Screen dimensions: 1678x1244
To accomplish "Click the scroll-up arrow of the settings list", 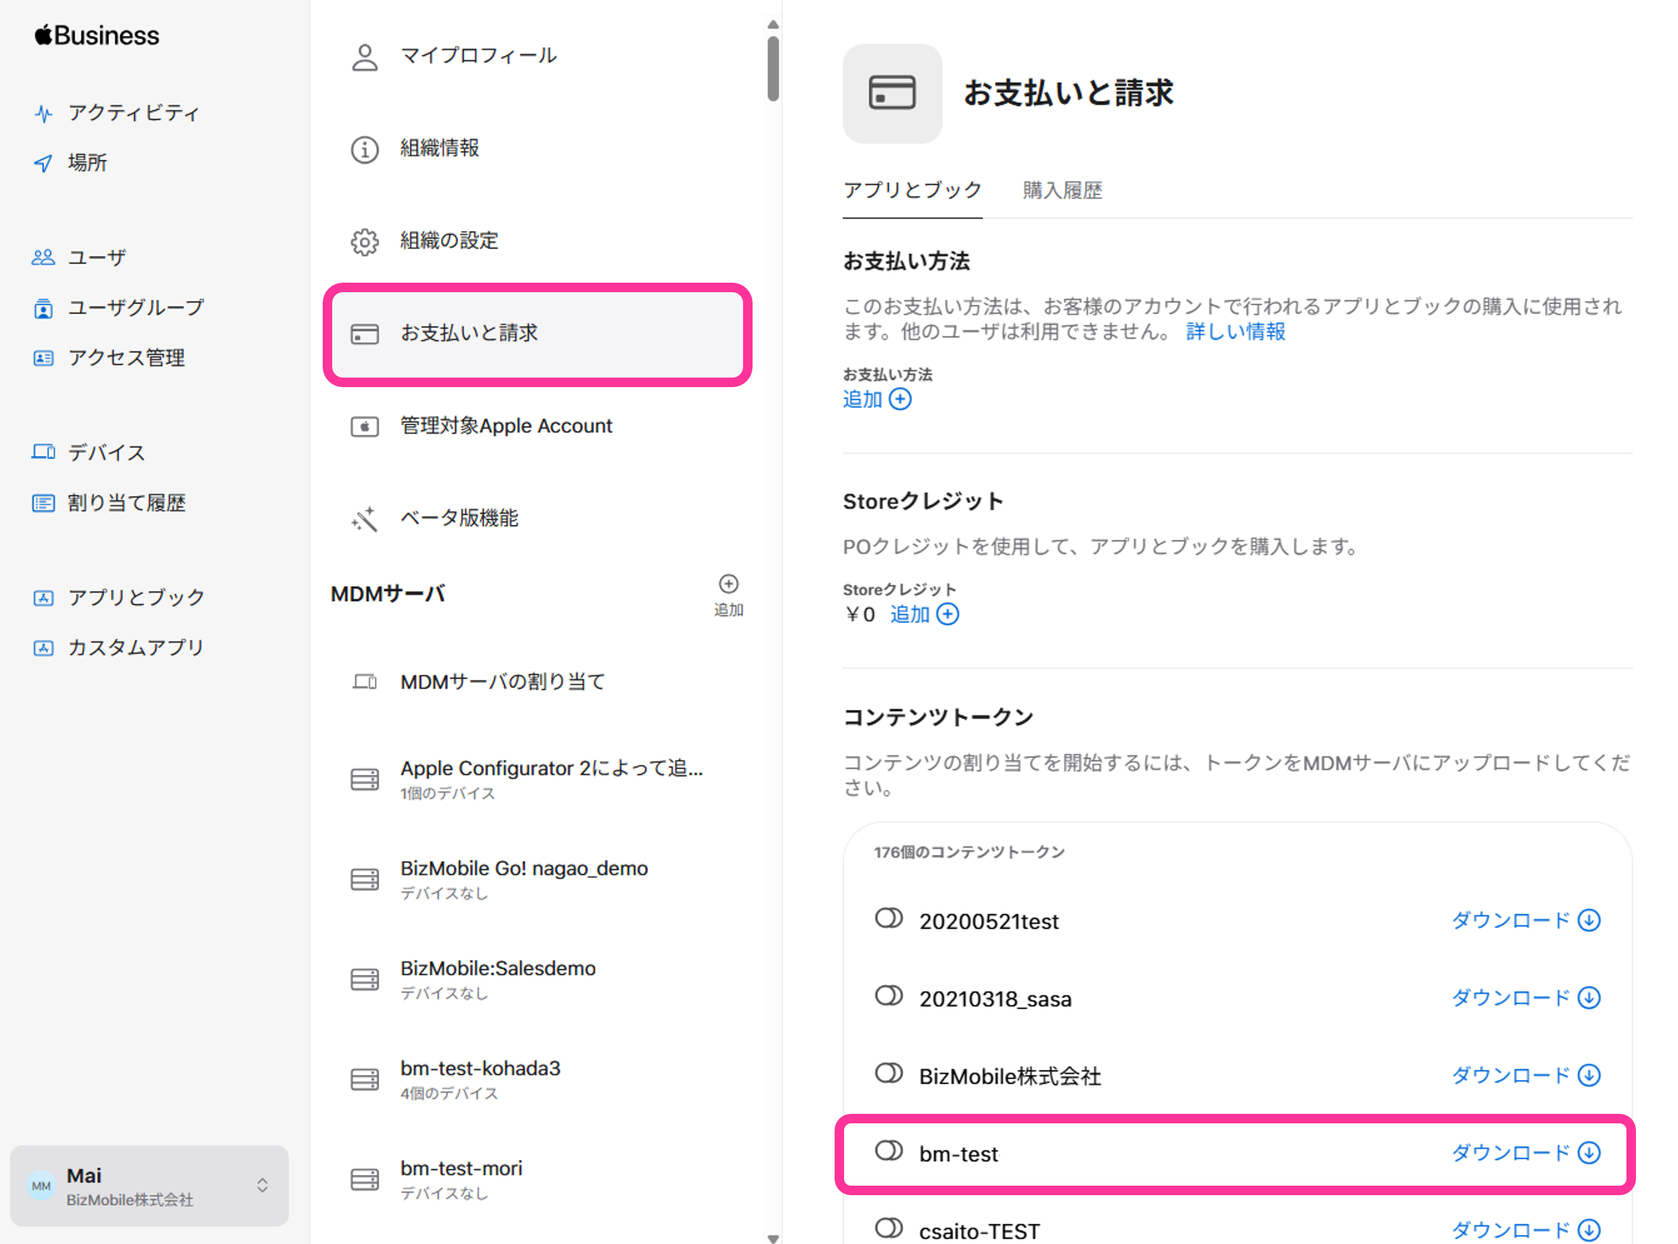I will tap(773, 25).
